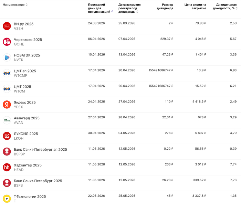The image size is (241, 205).
Task: Click the ЛУКОЙЛ logo icon
Action: click(7, 136)
